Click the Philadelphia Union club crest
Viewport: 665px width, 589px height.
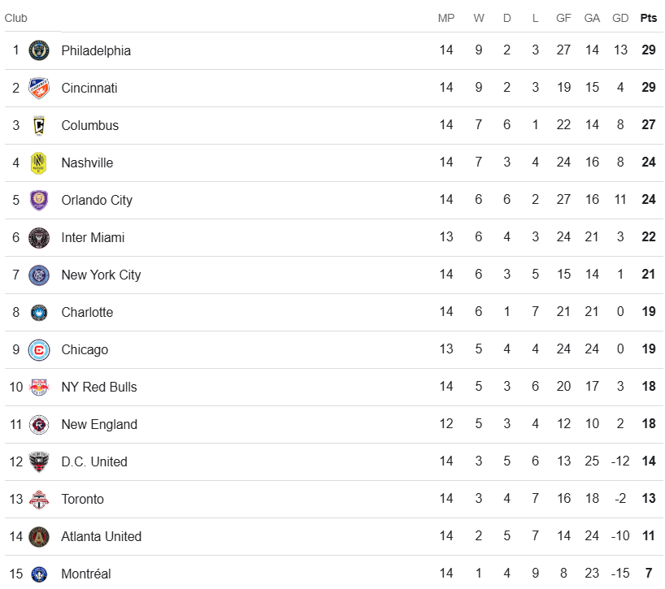click(x=39, y=50)
